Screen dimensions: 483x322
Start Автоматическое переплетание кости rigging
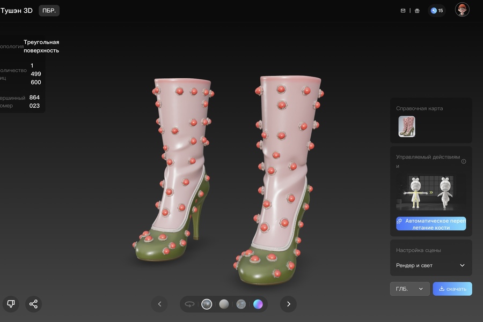[x=431, y=223]
